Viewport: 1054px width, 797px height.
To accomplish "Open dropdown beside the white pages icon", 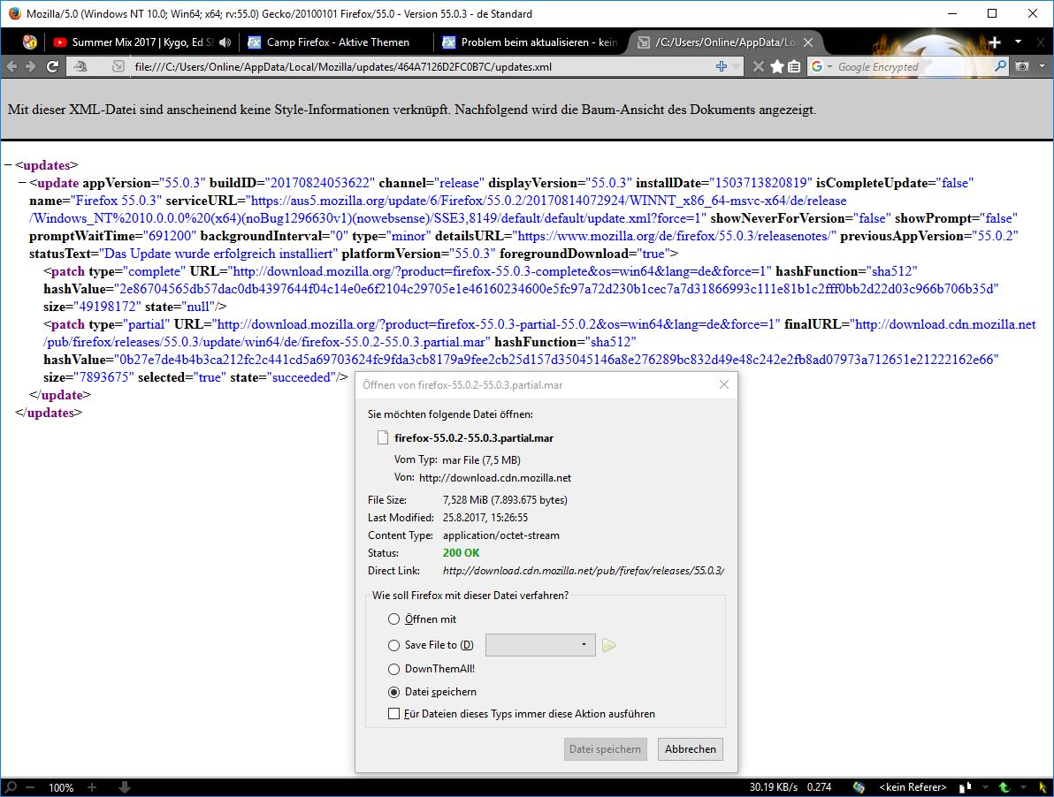I will coord(985,787).
